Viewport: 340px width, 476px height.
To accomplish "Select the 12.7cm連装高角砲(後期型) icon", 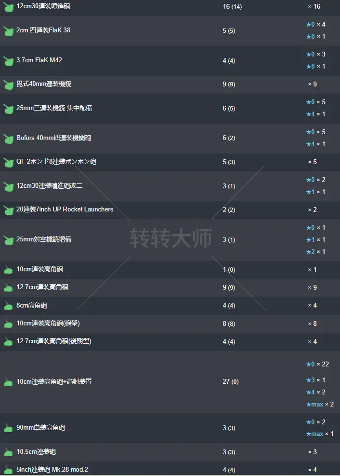I will pos(8,342).
